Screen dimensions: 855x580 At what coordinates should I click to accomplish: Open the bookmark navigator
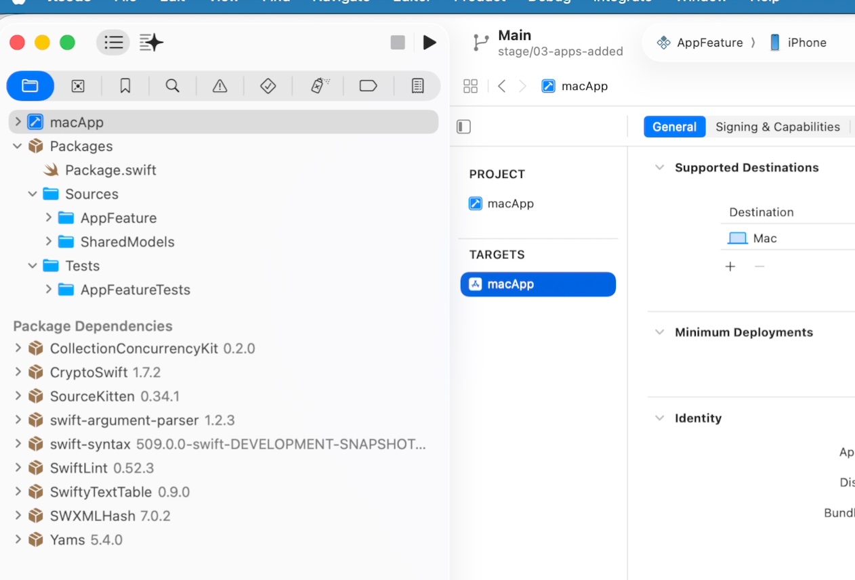[x=125, y=86]
